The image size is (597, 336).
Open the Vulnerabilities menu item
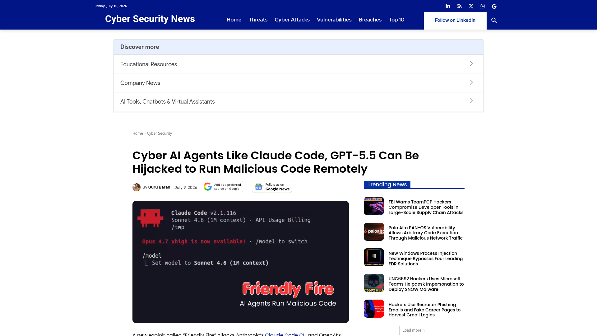tap(334, 20)
